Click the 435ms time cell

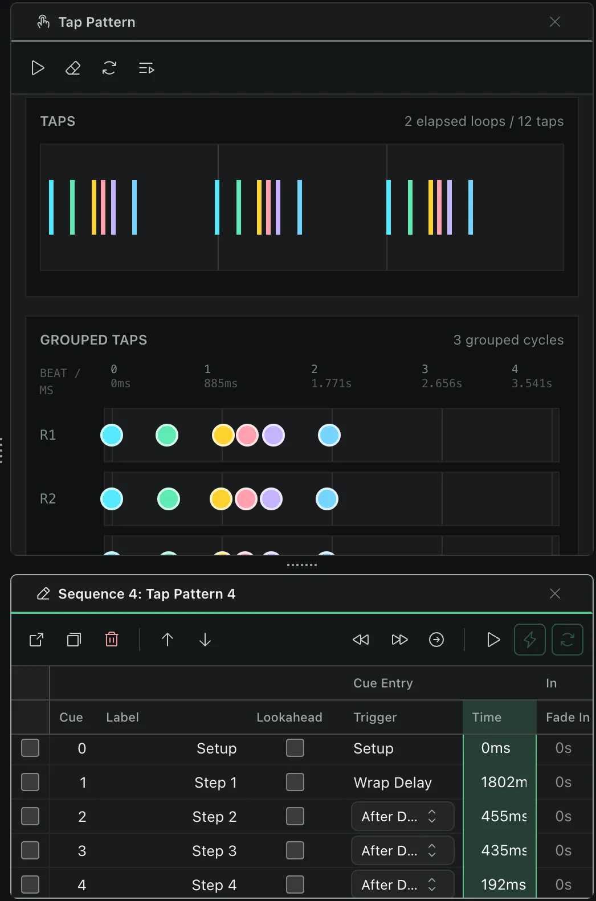500,850
